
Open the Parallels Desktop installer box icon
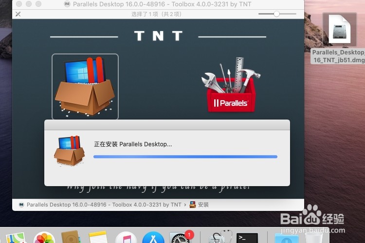[x=85, y=87]
